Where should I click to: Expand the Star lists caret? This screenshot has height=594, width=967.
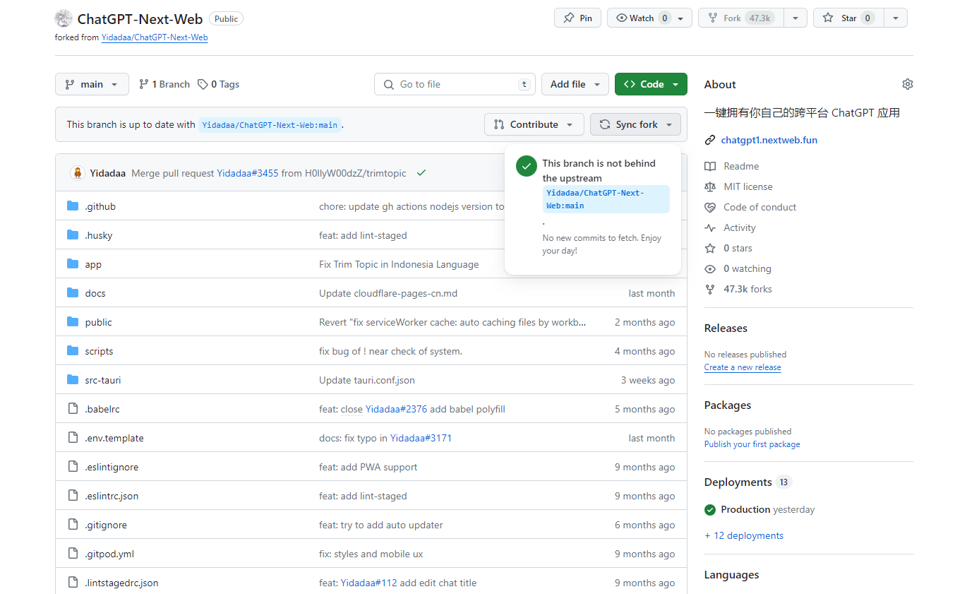pos(896,18)
